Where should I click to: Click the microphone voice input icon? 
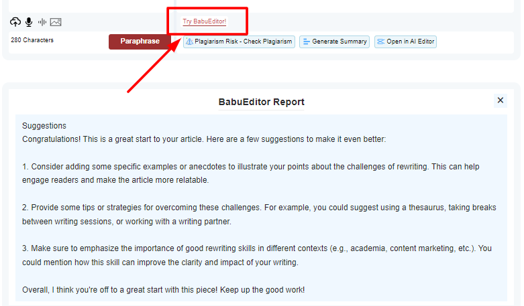(x=29, y=22)
